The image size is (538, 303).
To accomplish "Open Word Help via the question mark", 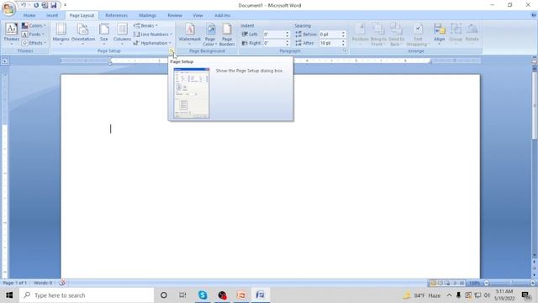I will point(533,15).
